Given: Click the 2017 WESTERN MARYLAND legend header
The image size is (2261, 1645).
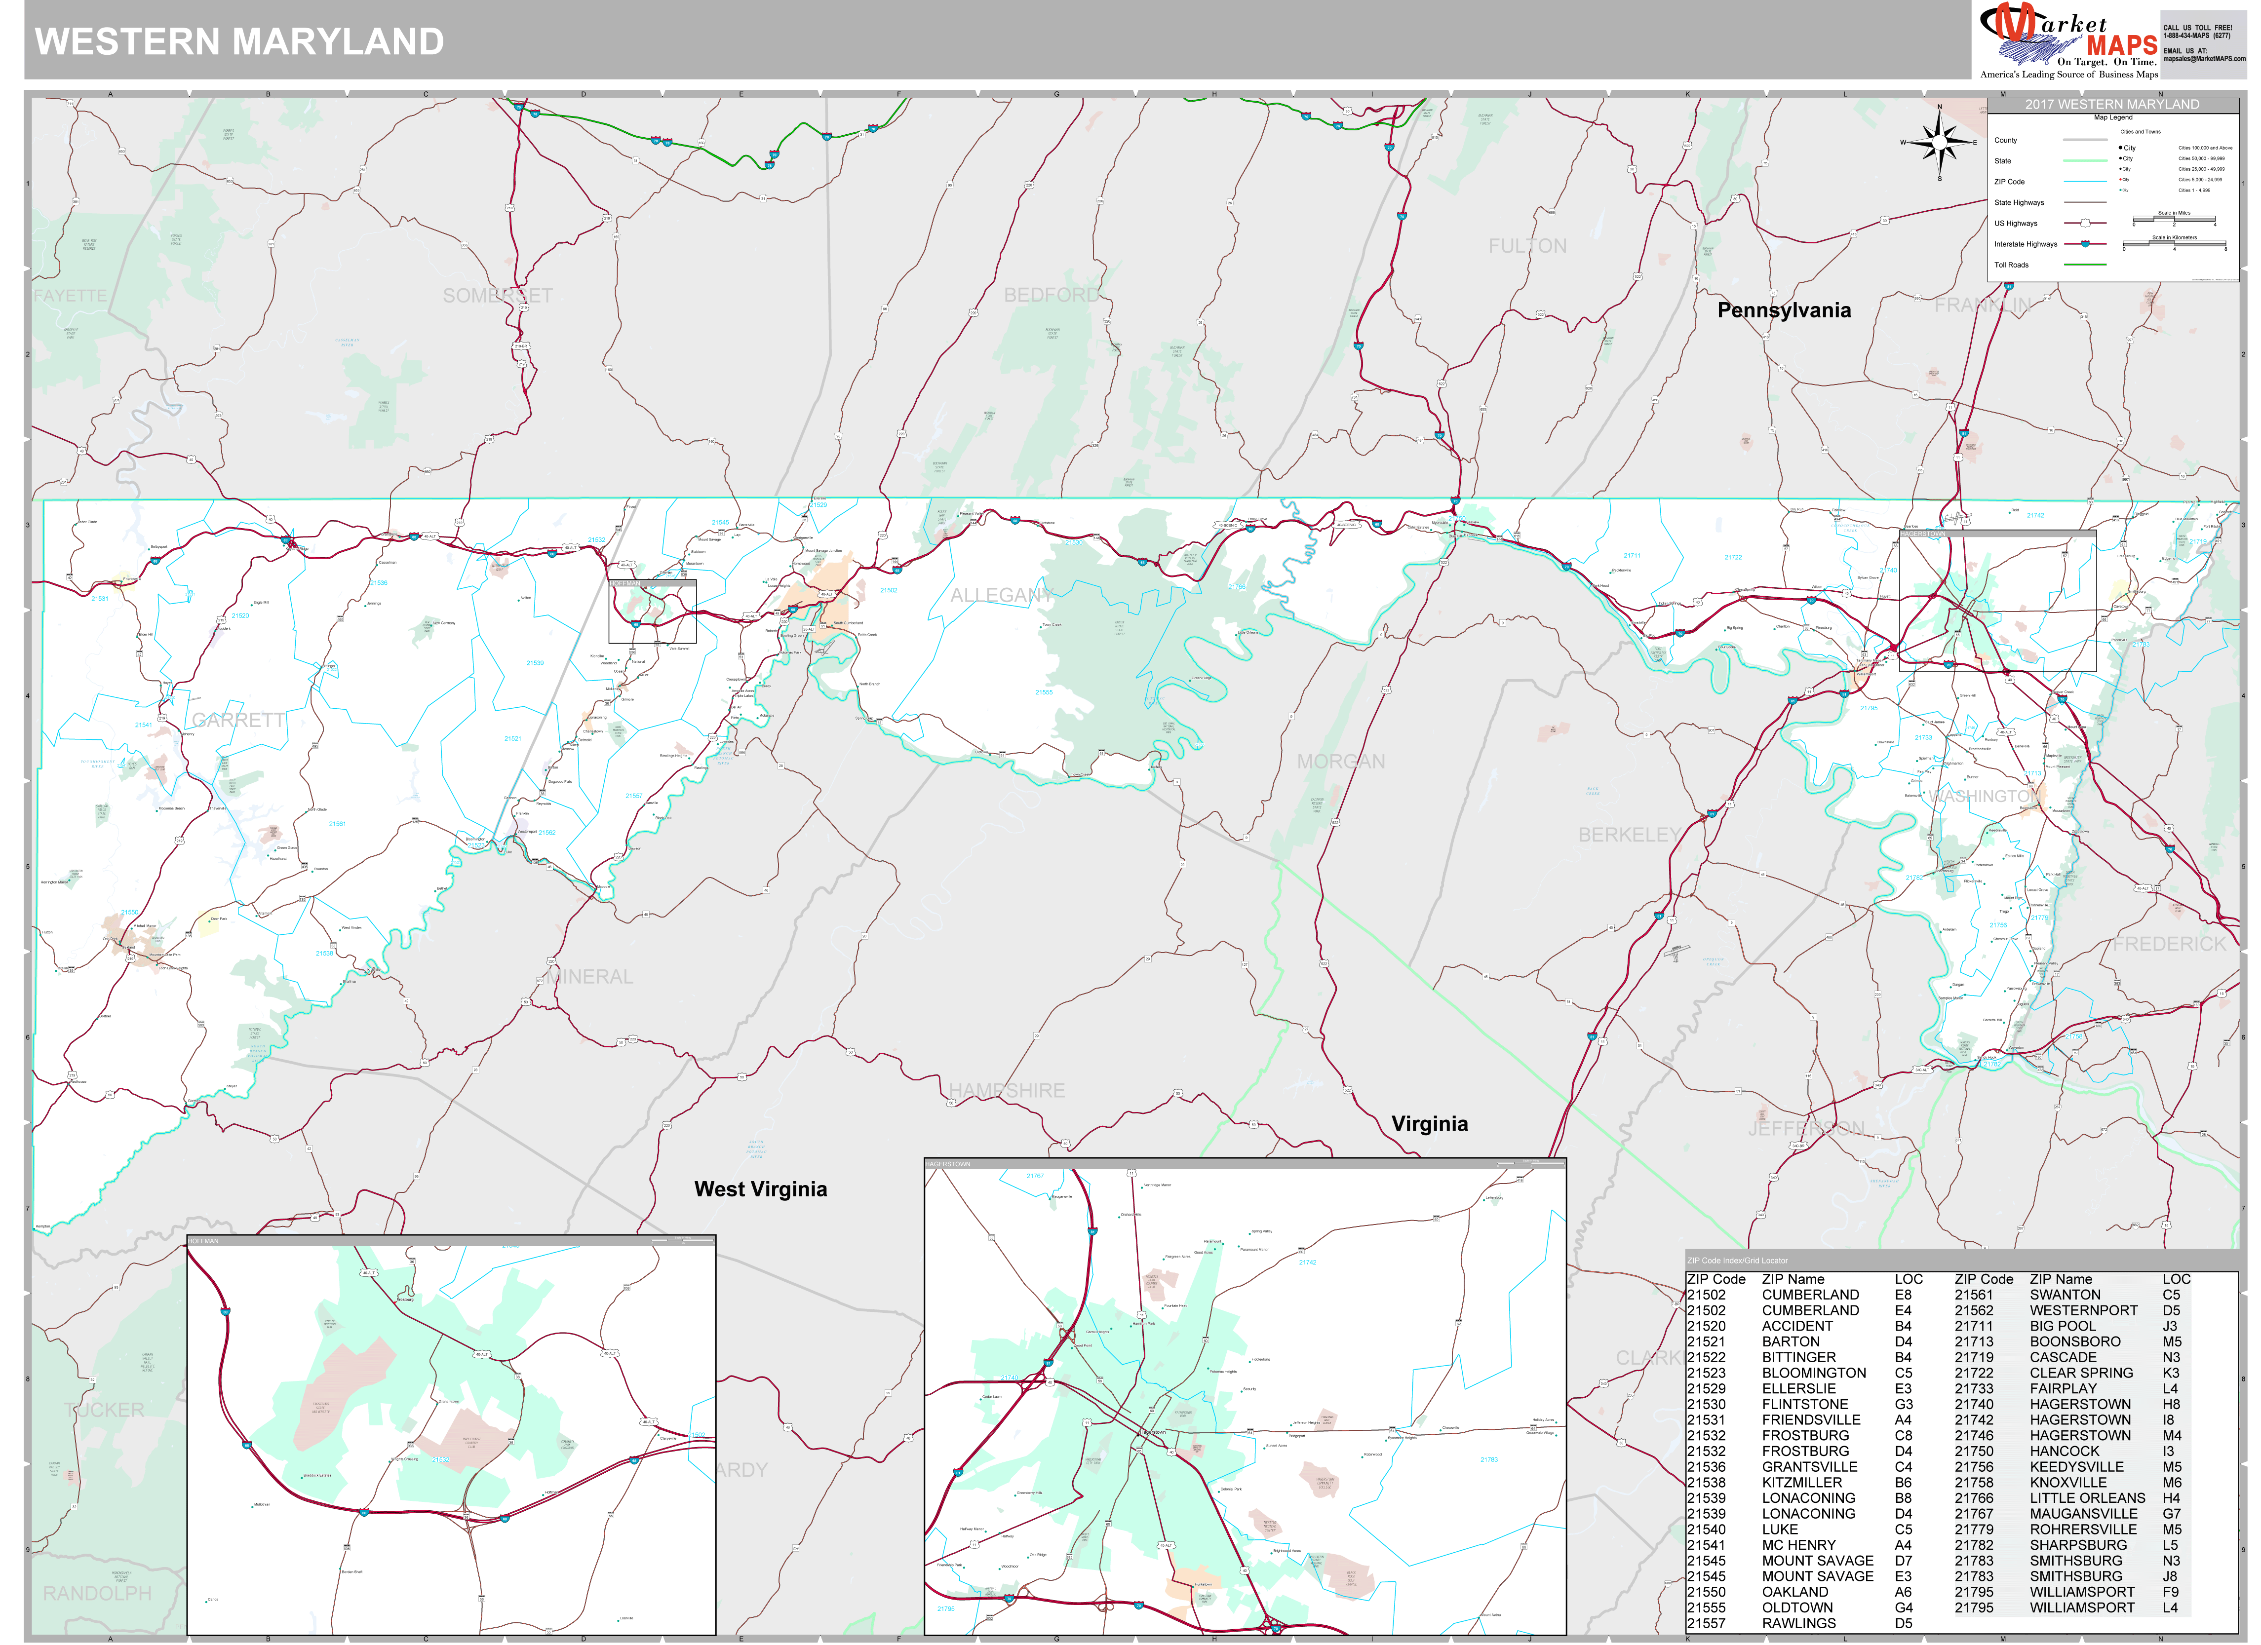Looking at the screenshot, I should click(2111, 105).
